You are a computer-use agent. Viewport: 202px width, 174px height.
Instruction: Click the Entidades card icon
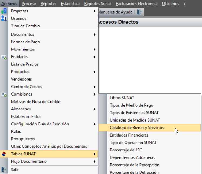pos(4,57)
